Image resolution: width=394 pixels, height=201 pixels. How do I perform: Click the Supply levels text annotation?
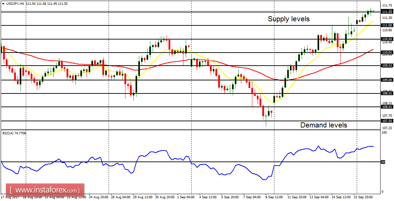tap(289, 19)
